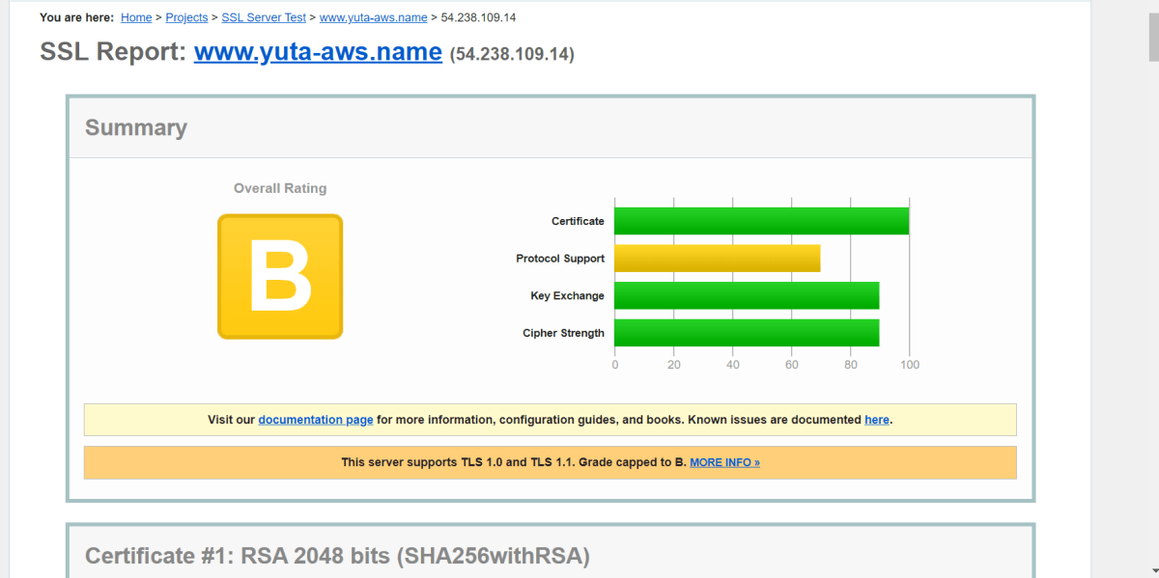Select the Certificate score bar
This screenshot has width=1159, height=578.
(761, 221)
